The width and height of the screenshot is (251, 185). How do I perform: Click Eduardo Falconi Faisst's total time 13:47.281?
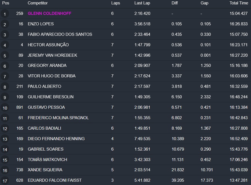[x=239, y=180]
